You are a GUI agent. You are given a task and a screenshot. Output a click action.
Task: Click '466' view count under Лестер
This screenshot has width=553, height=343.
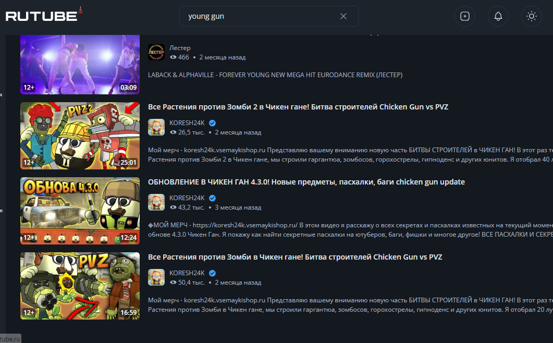[183, 57]
